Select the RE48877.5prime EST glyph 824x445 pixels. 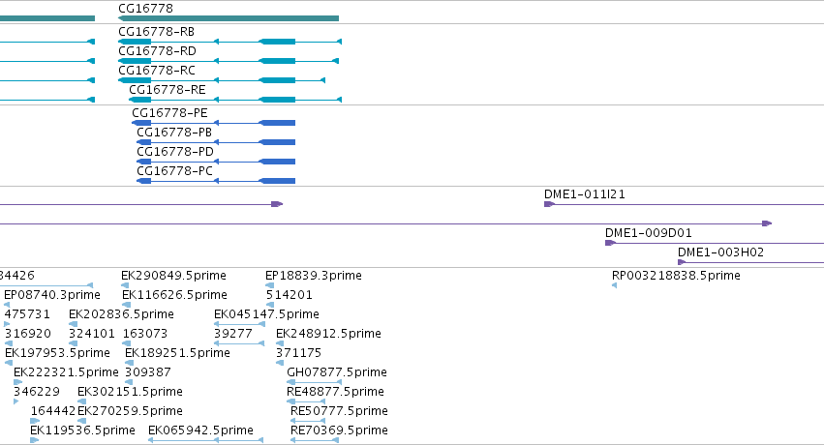click(x=306, y=401)
